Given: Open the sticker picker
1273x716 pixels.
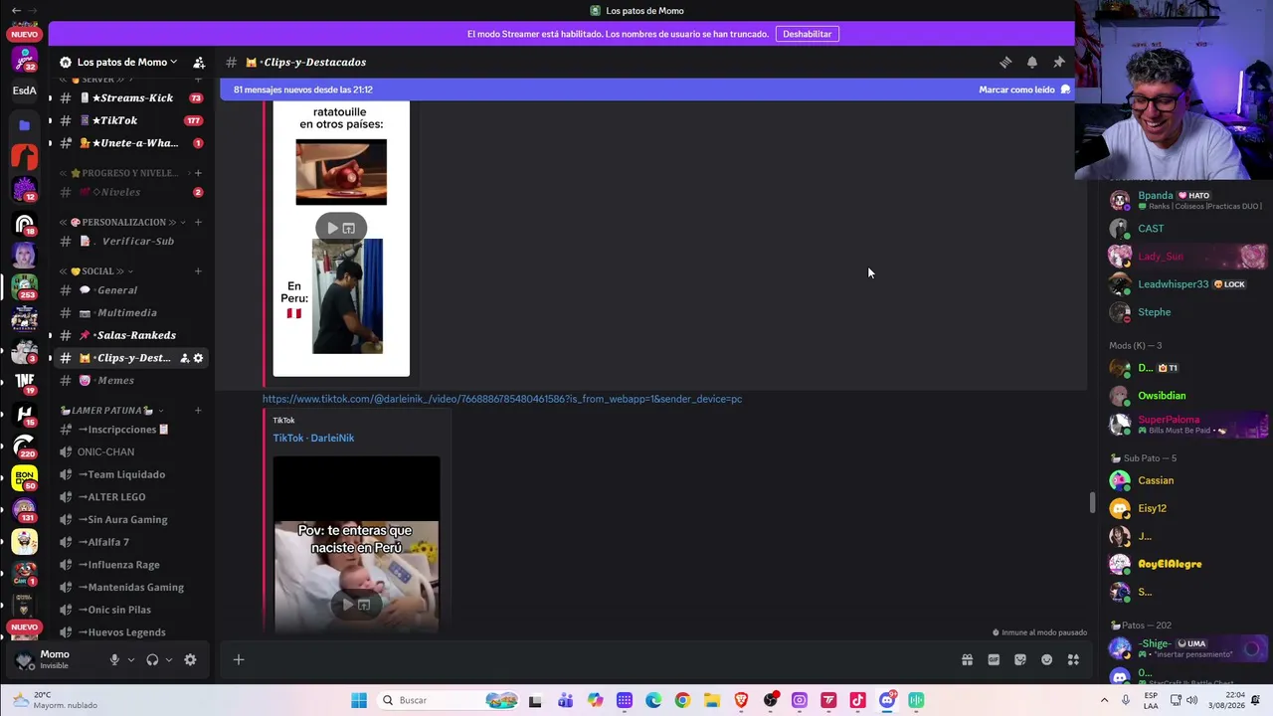Looking at the screenshot, I should (1020, 659).
